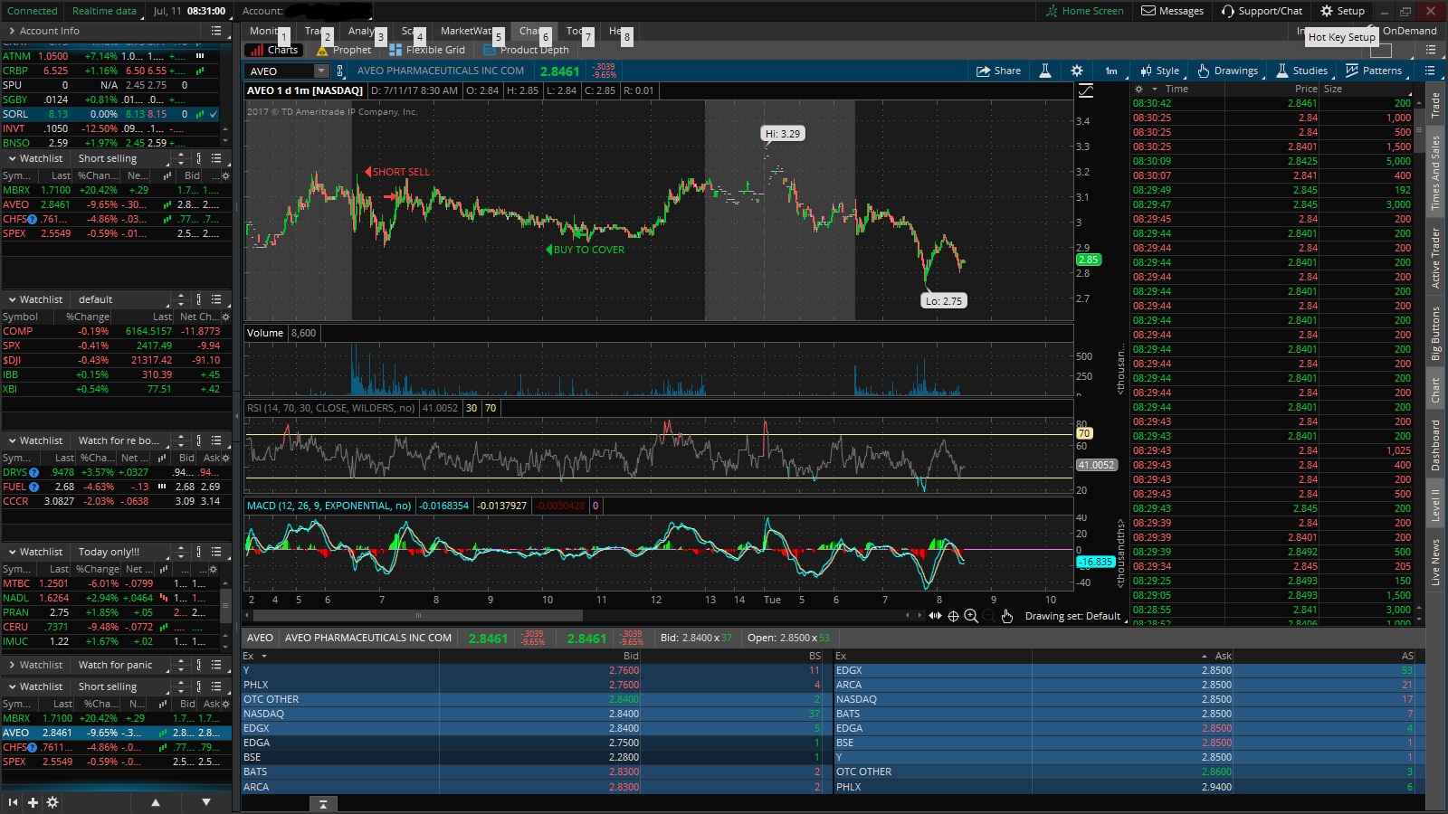Viewport: 1448px width, 814px height.
Task: Toggle log scale icon above price axis
Action: pyautogui.click(x=1086, y=90)
